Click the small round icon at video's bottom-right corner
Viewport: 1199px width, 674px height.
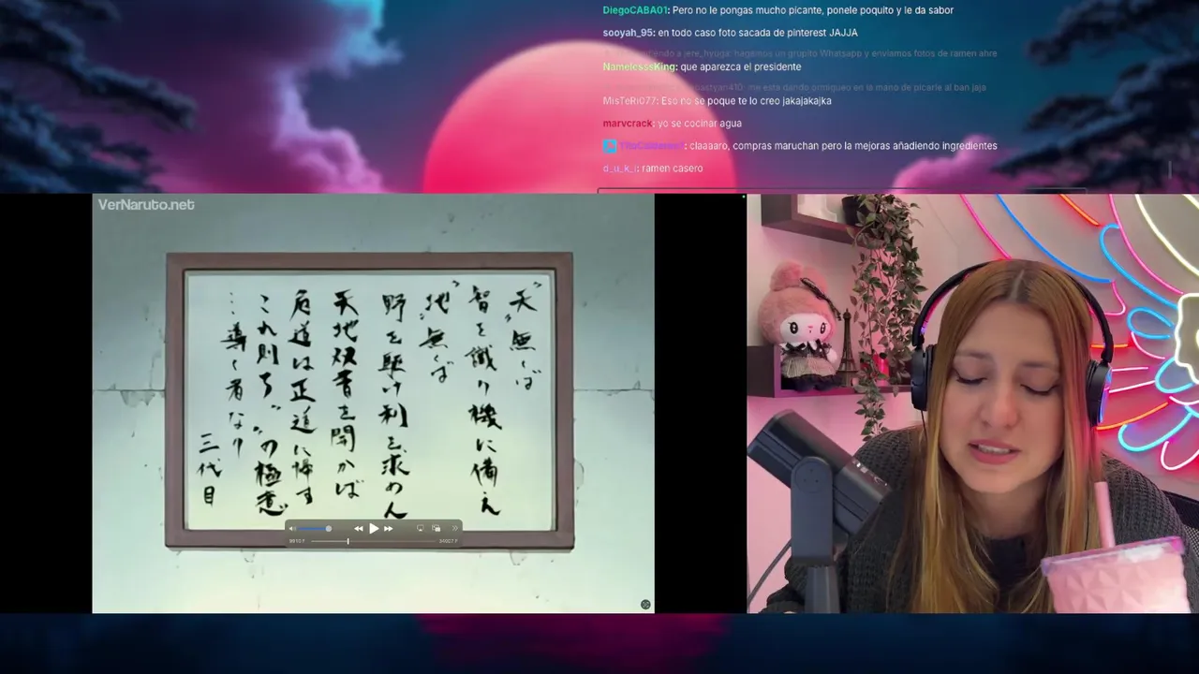[x=644, y=605]
